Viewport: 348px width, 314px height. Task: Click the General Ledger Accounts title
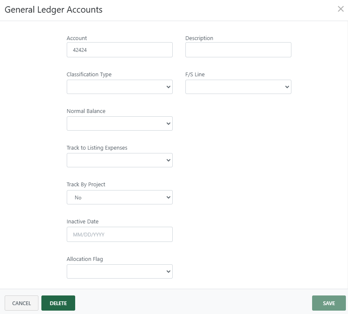click(x=54, y=10)
